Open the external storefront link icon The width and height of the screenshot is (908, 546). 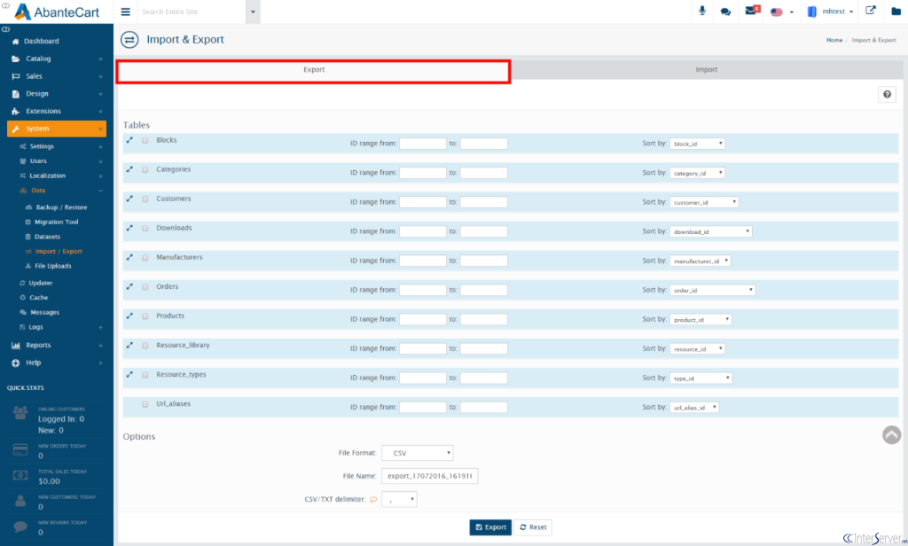871,11
